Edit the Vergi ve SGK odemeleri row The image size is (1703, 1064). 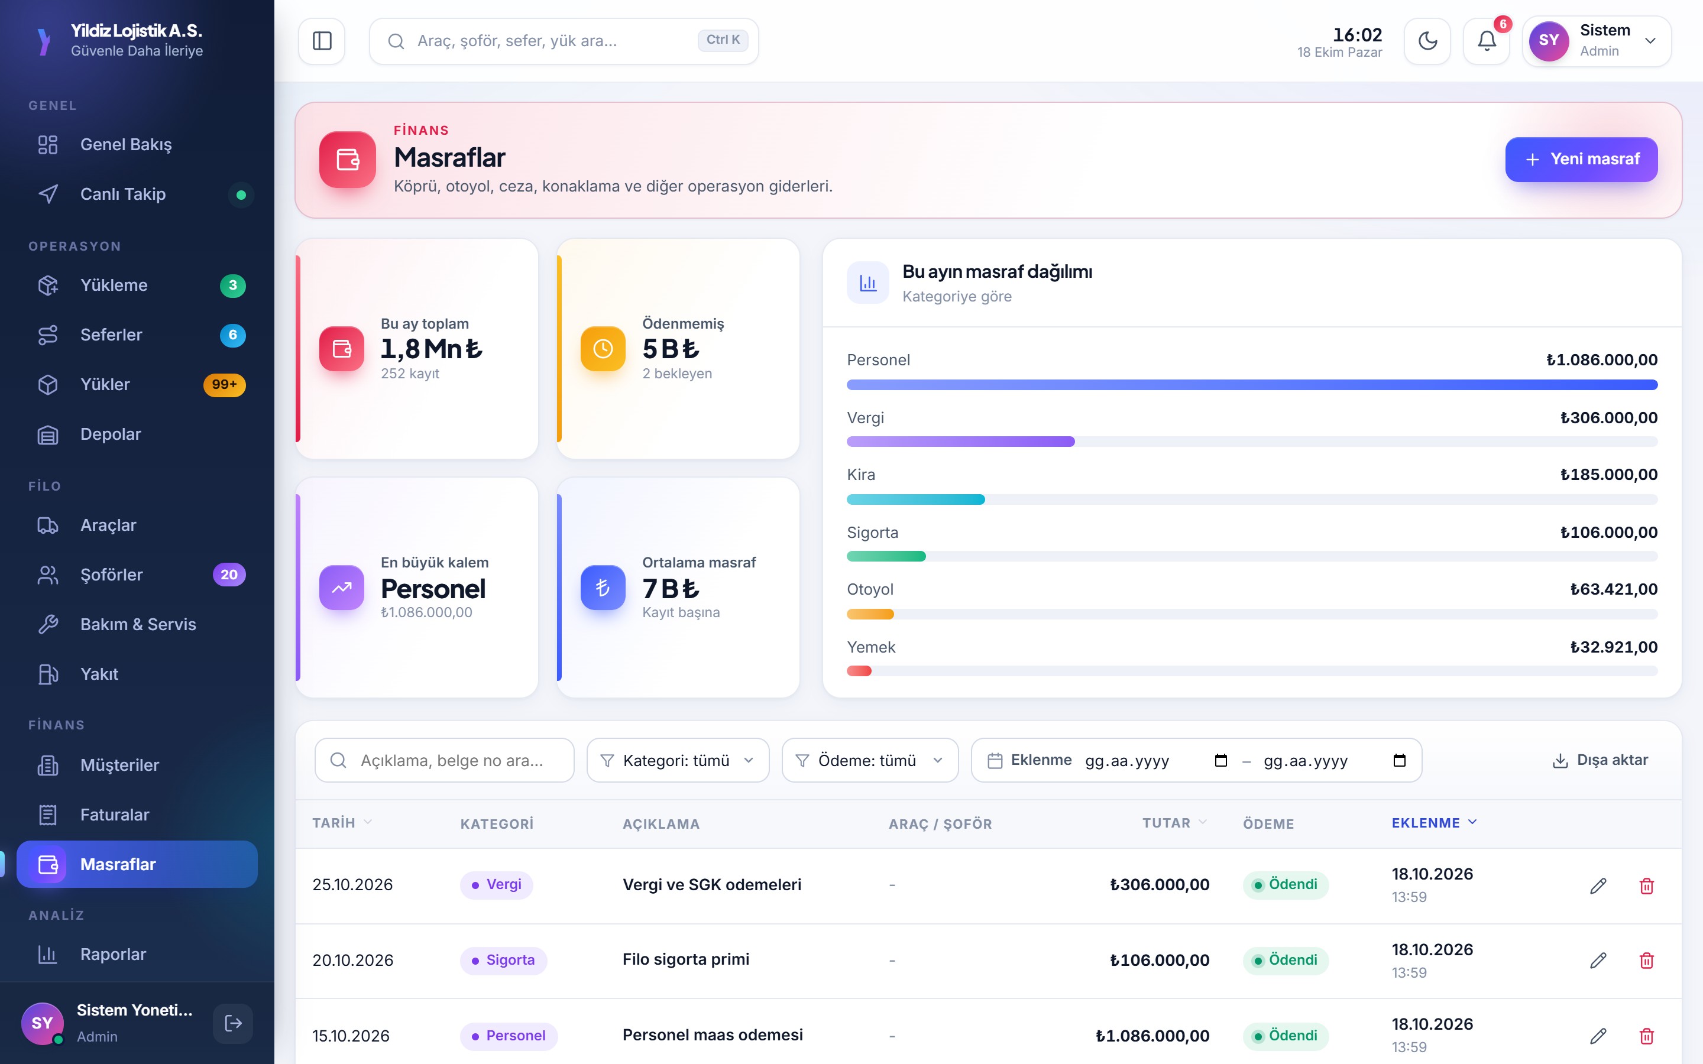(1598, 885)
